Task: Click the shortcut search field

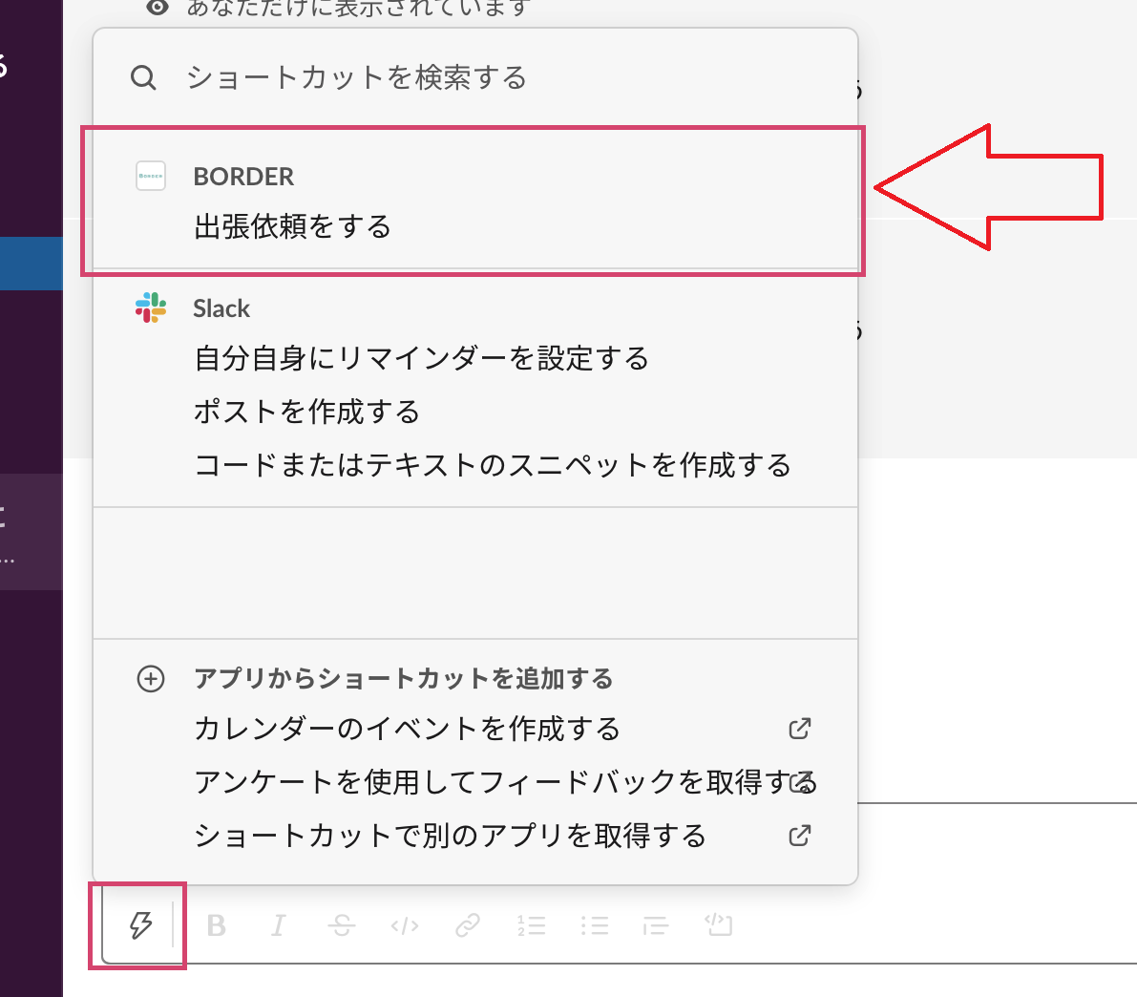Action: coord(475,77)
